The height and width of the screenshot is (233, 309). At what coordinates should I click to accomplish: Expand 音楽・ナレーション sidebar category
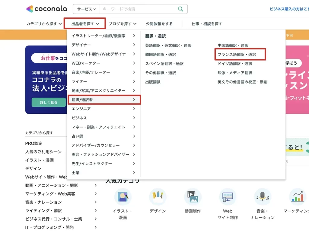tap(61, 202)
